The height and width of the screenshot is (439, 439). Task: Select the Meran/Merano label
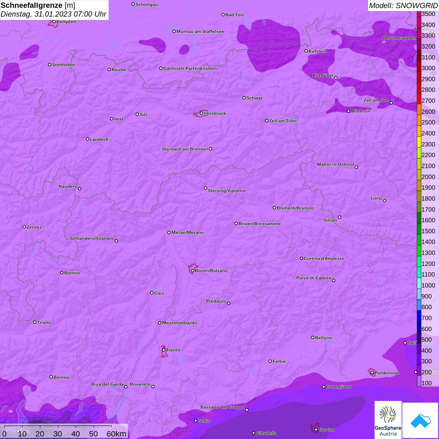coord(188,232)
